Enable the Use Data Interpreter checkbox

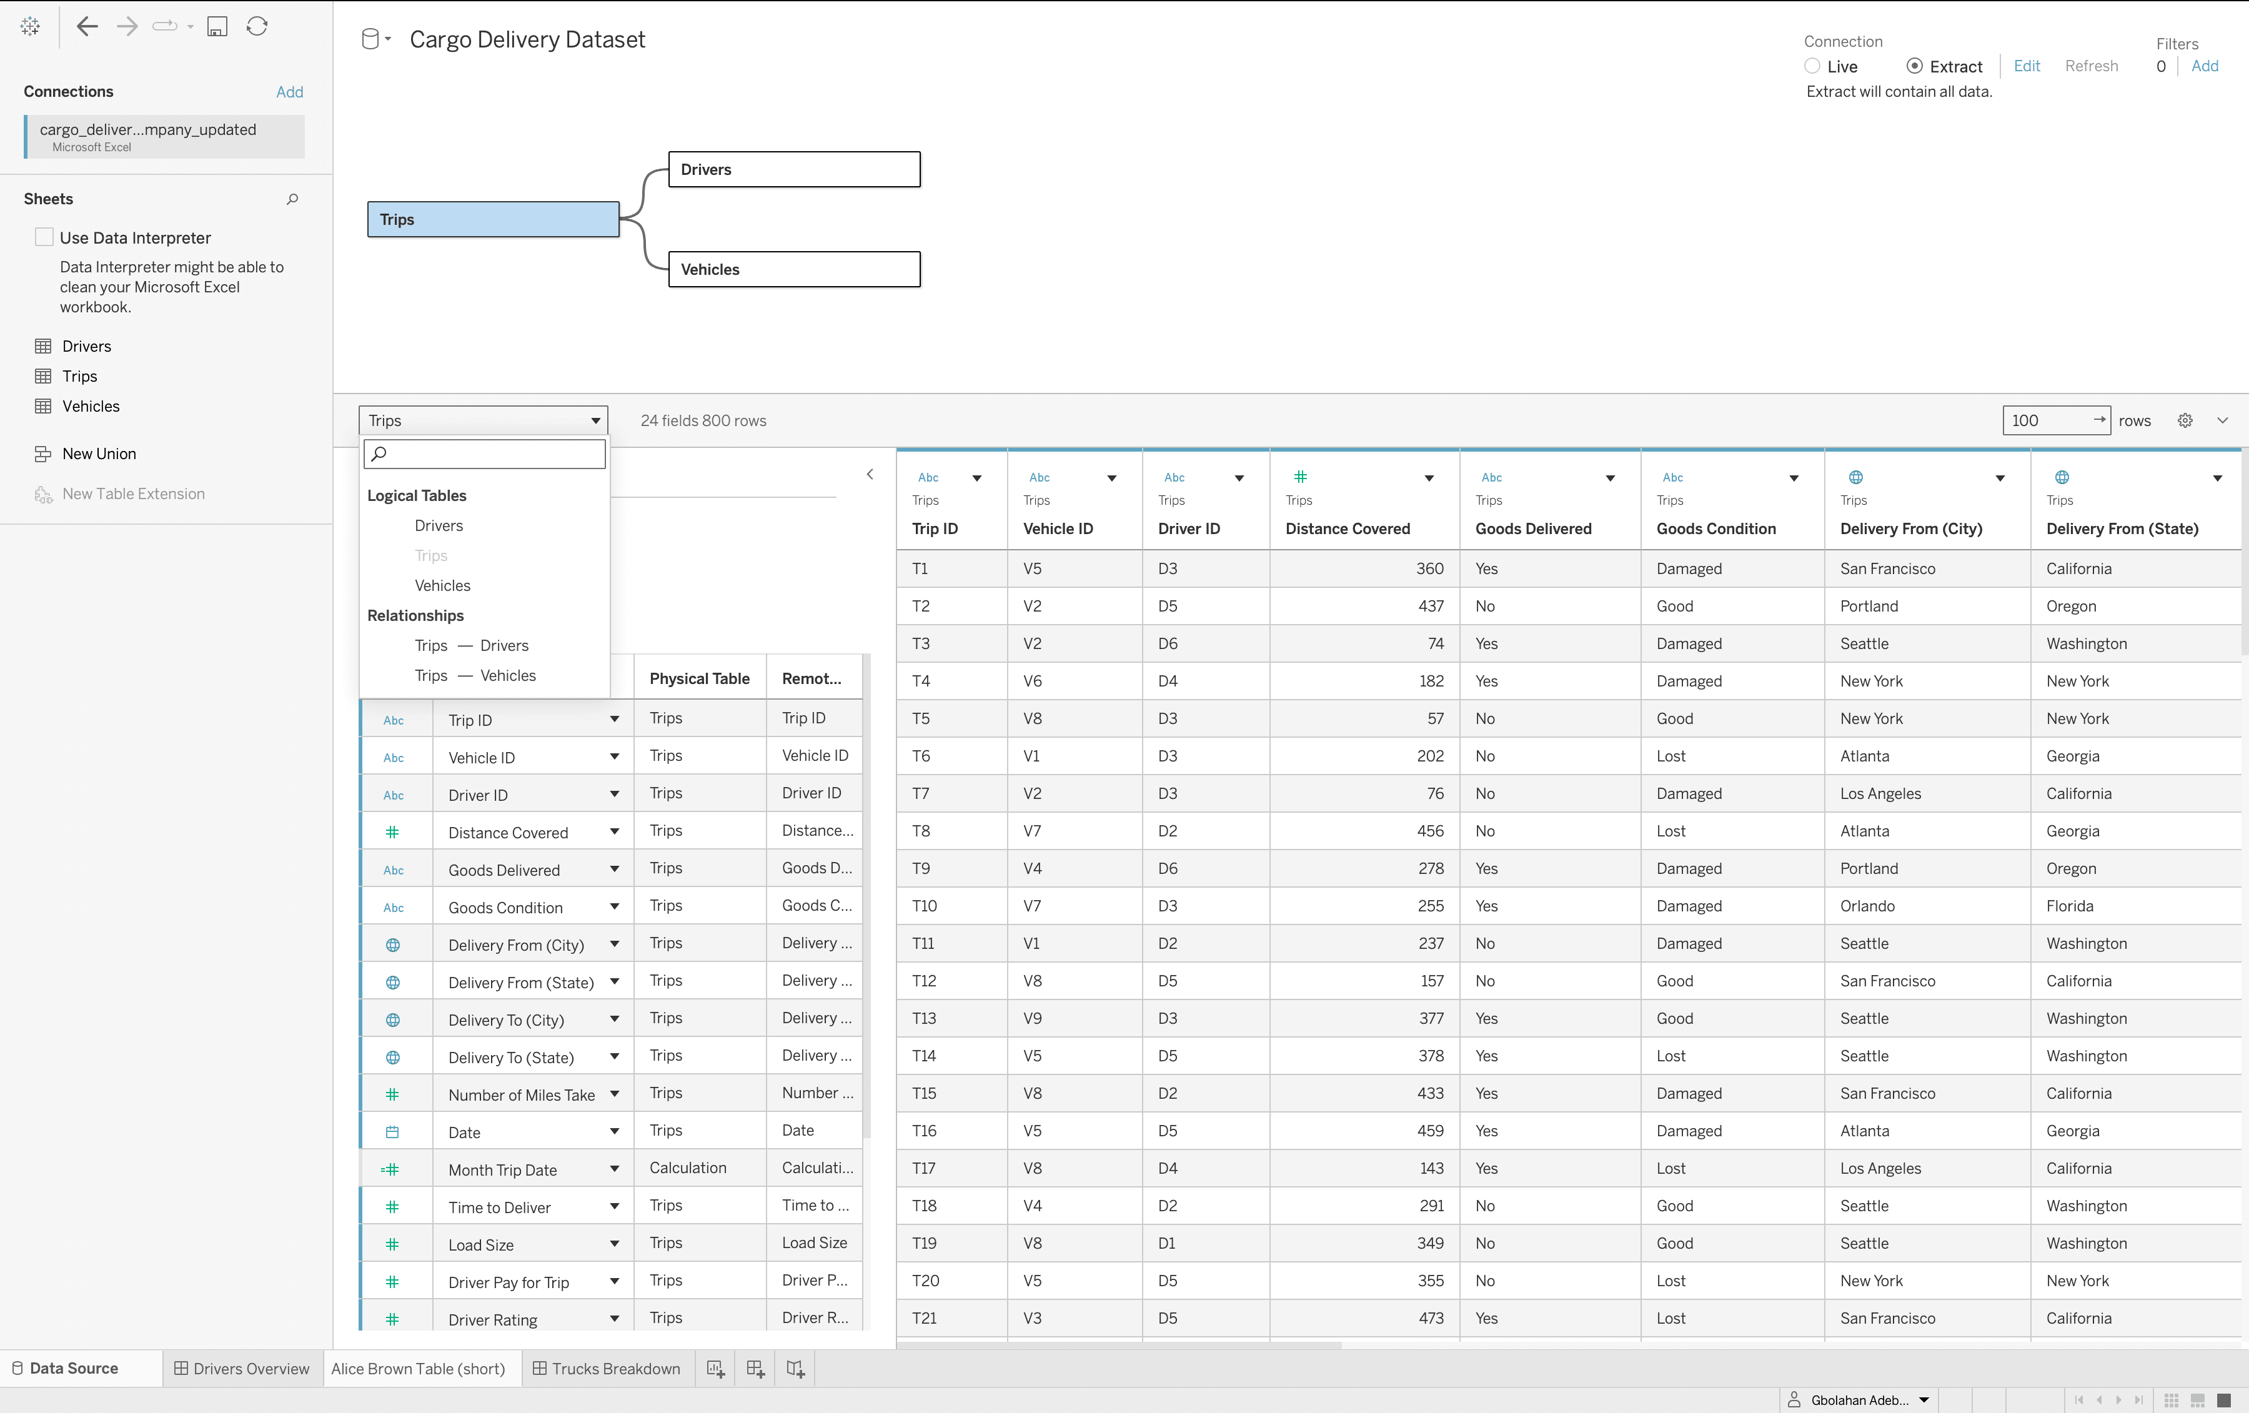coord(44,237)
